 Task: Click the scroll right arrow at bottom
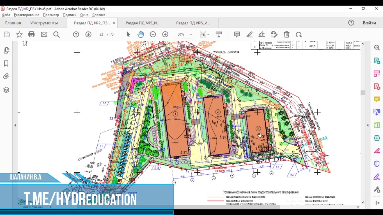pyautogui.click(x=358, y=207)
